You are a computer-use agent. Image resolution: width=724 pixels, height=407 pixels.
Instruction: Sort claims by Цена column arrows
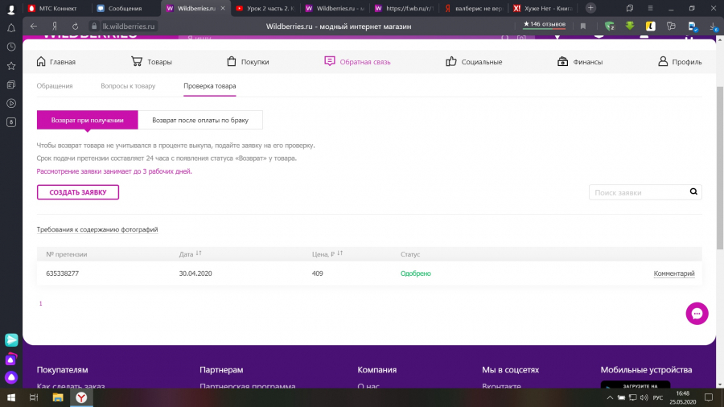[340, 253]
